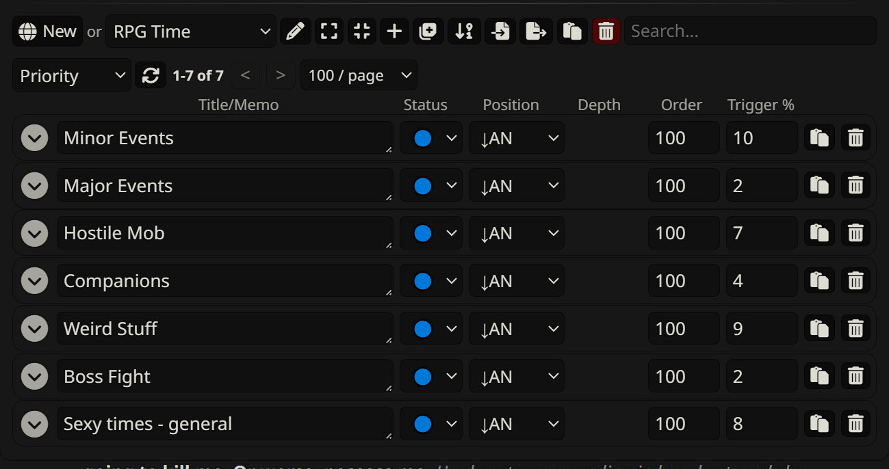Click the Minor Events title field
The image size is (889, 469).
pyautogui.click(x=225, y=138)
